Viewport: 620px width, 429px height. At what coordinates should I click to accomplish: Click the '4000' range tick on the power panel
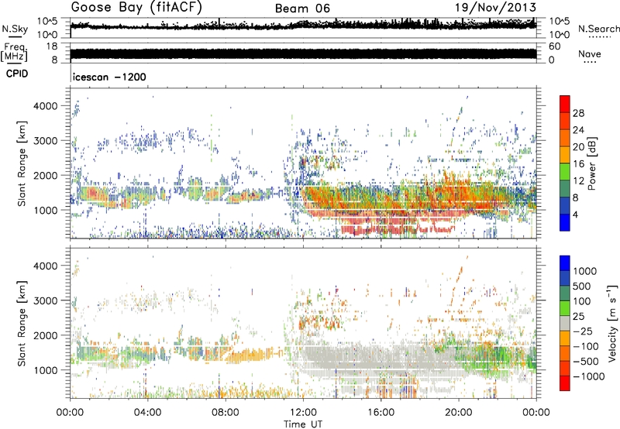pos(45,106)
